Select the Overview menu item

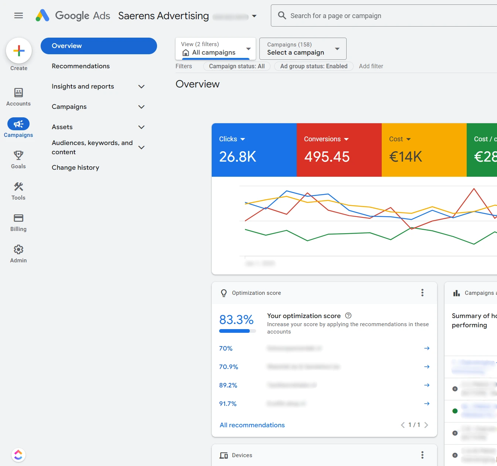[99, 46]
